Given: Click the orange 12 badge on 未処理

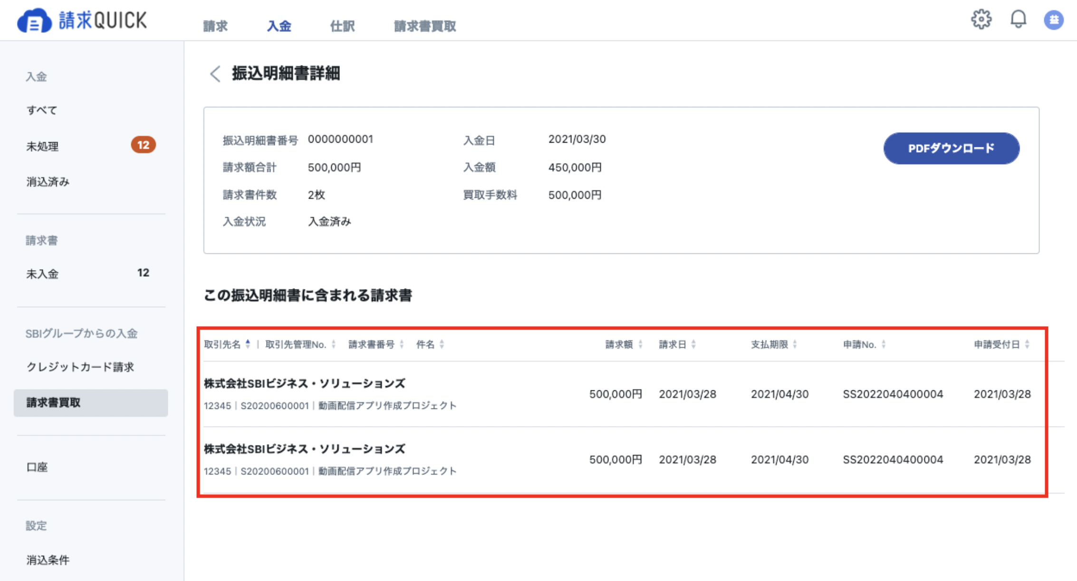Looking at the screenshot, I should (143, 145).
